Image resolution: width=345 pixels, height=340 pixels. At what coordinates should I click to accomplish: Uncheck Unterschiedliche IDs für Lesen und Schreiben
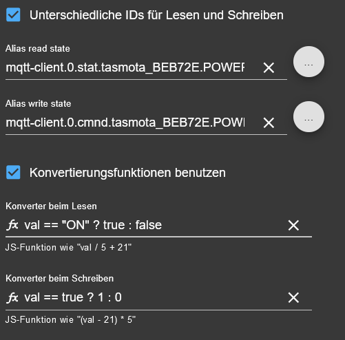pyautogui.click(x=13, y=14)
